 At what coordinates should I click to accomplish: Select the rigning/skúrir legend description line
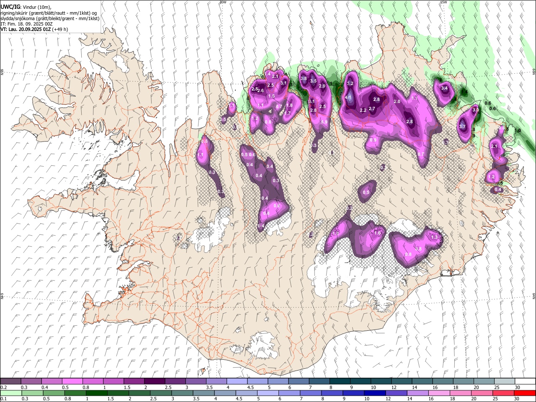49,13
